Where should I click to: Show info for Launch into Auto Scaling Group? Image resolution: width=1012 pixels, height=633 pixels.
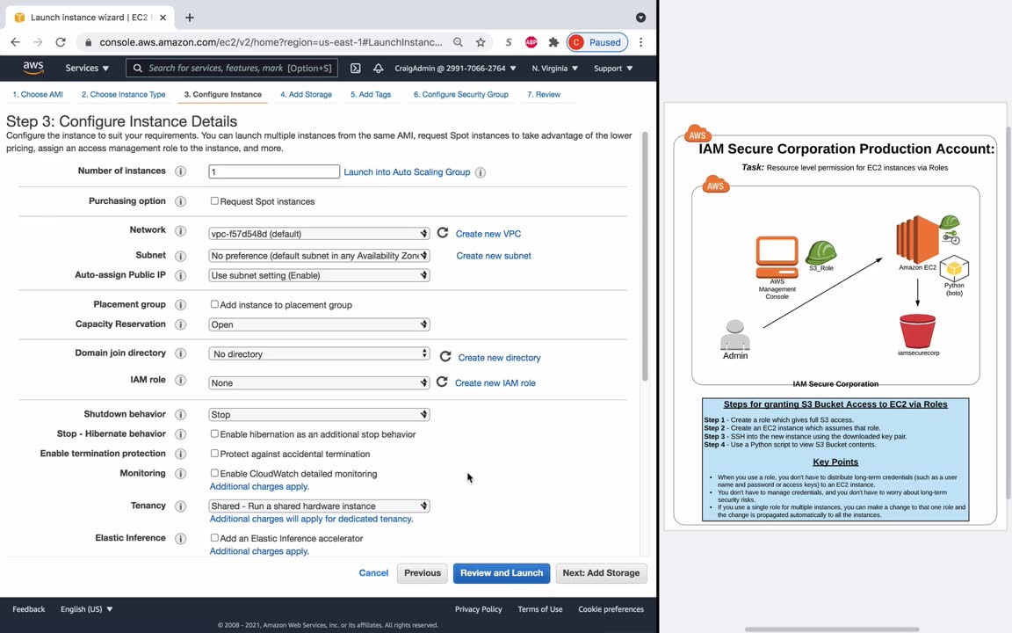[481, 172]
